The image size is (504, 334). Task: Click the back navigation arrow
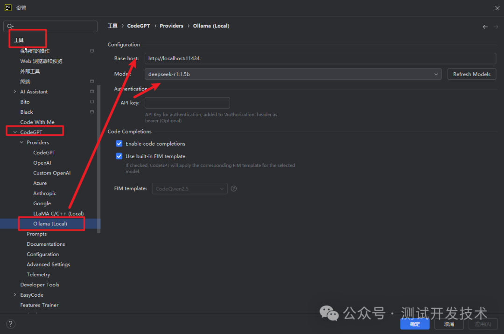point(485,27)
